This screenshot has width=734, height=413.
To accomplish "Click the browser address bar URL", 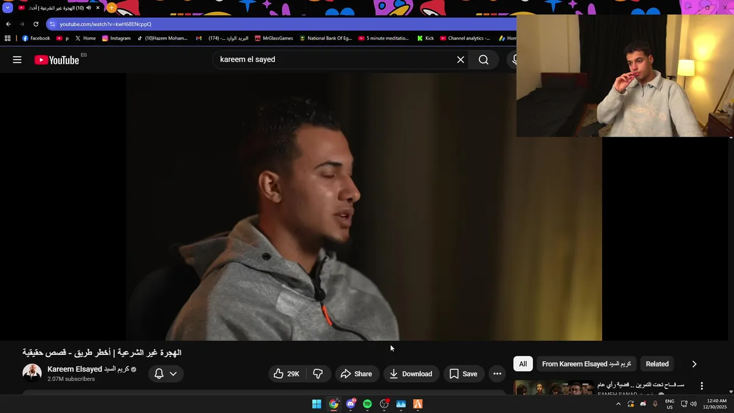I will (106, 24).
